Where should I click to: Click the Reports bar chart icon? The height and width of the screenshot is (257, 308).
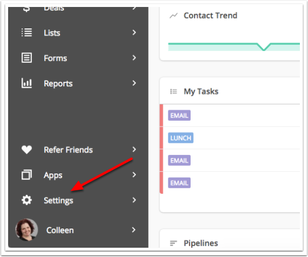pyautogui.click(x=27, y=83)
